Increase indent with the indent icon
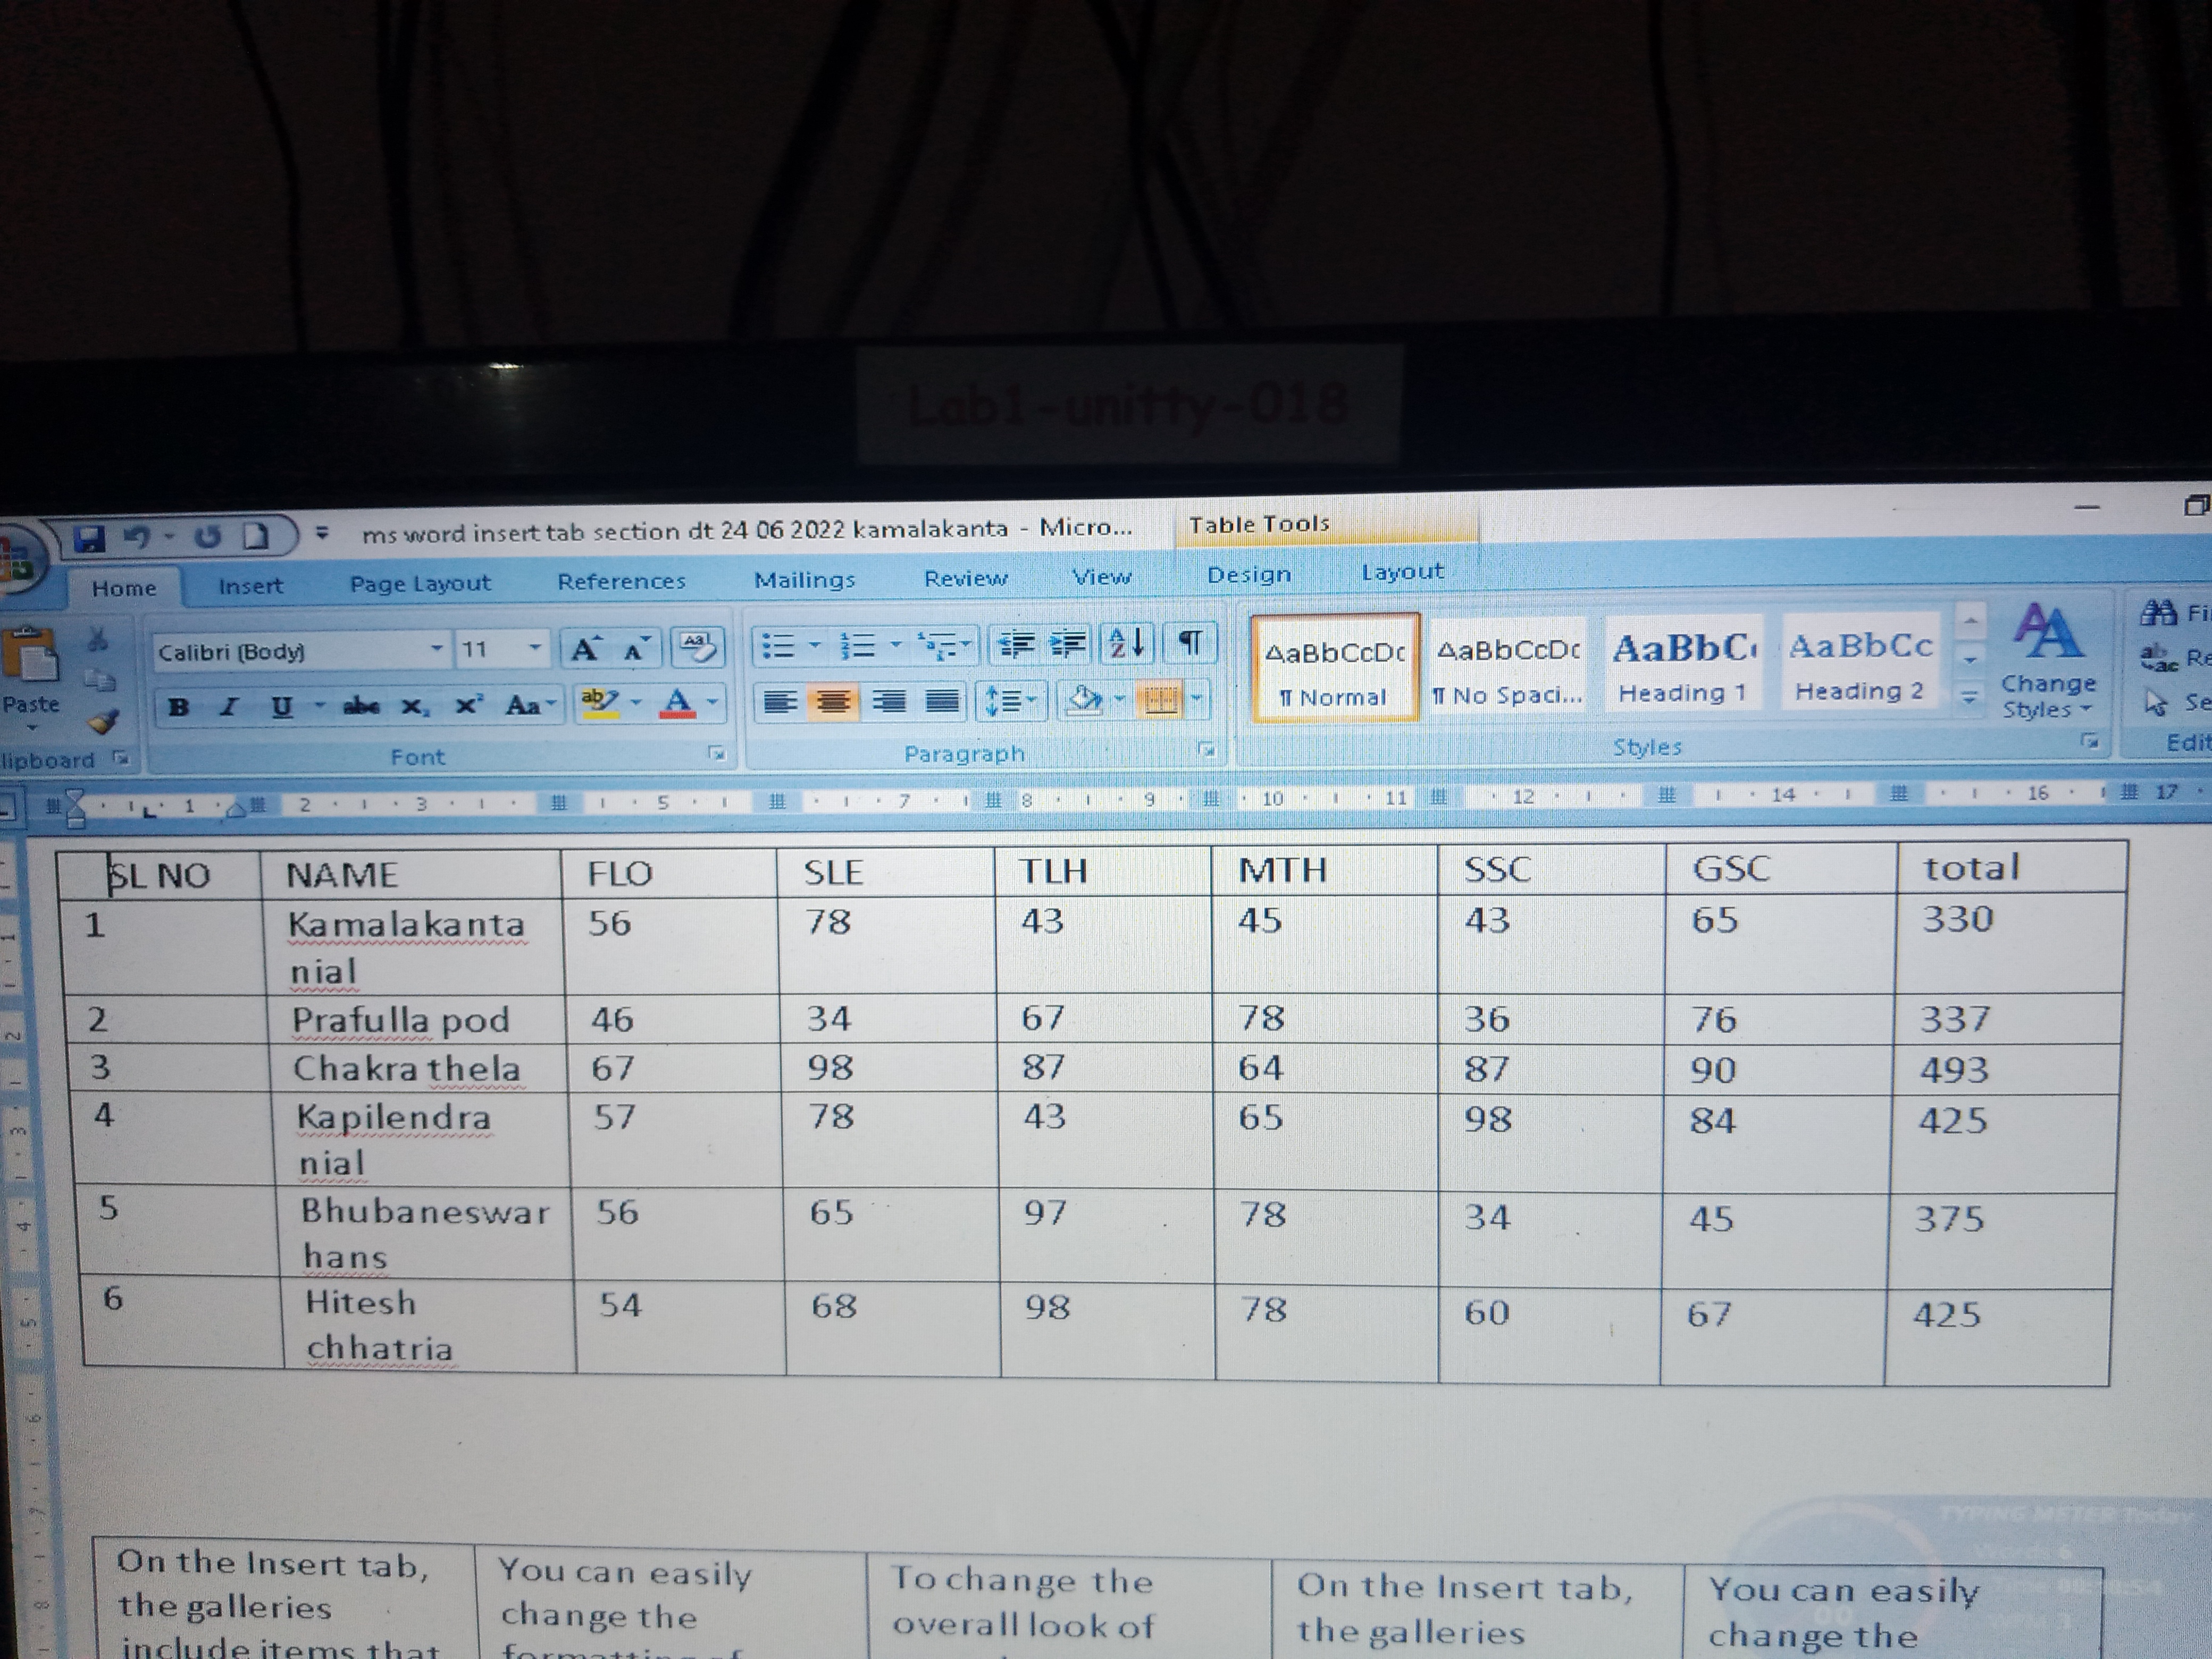 [1067, 644]
